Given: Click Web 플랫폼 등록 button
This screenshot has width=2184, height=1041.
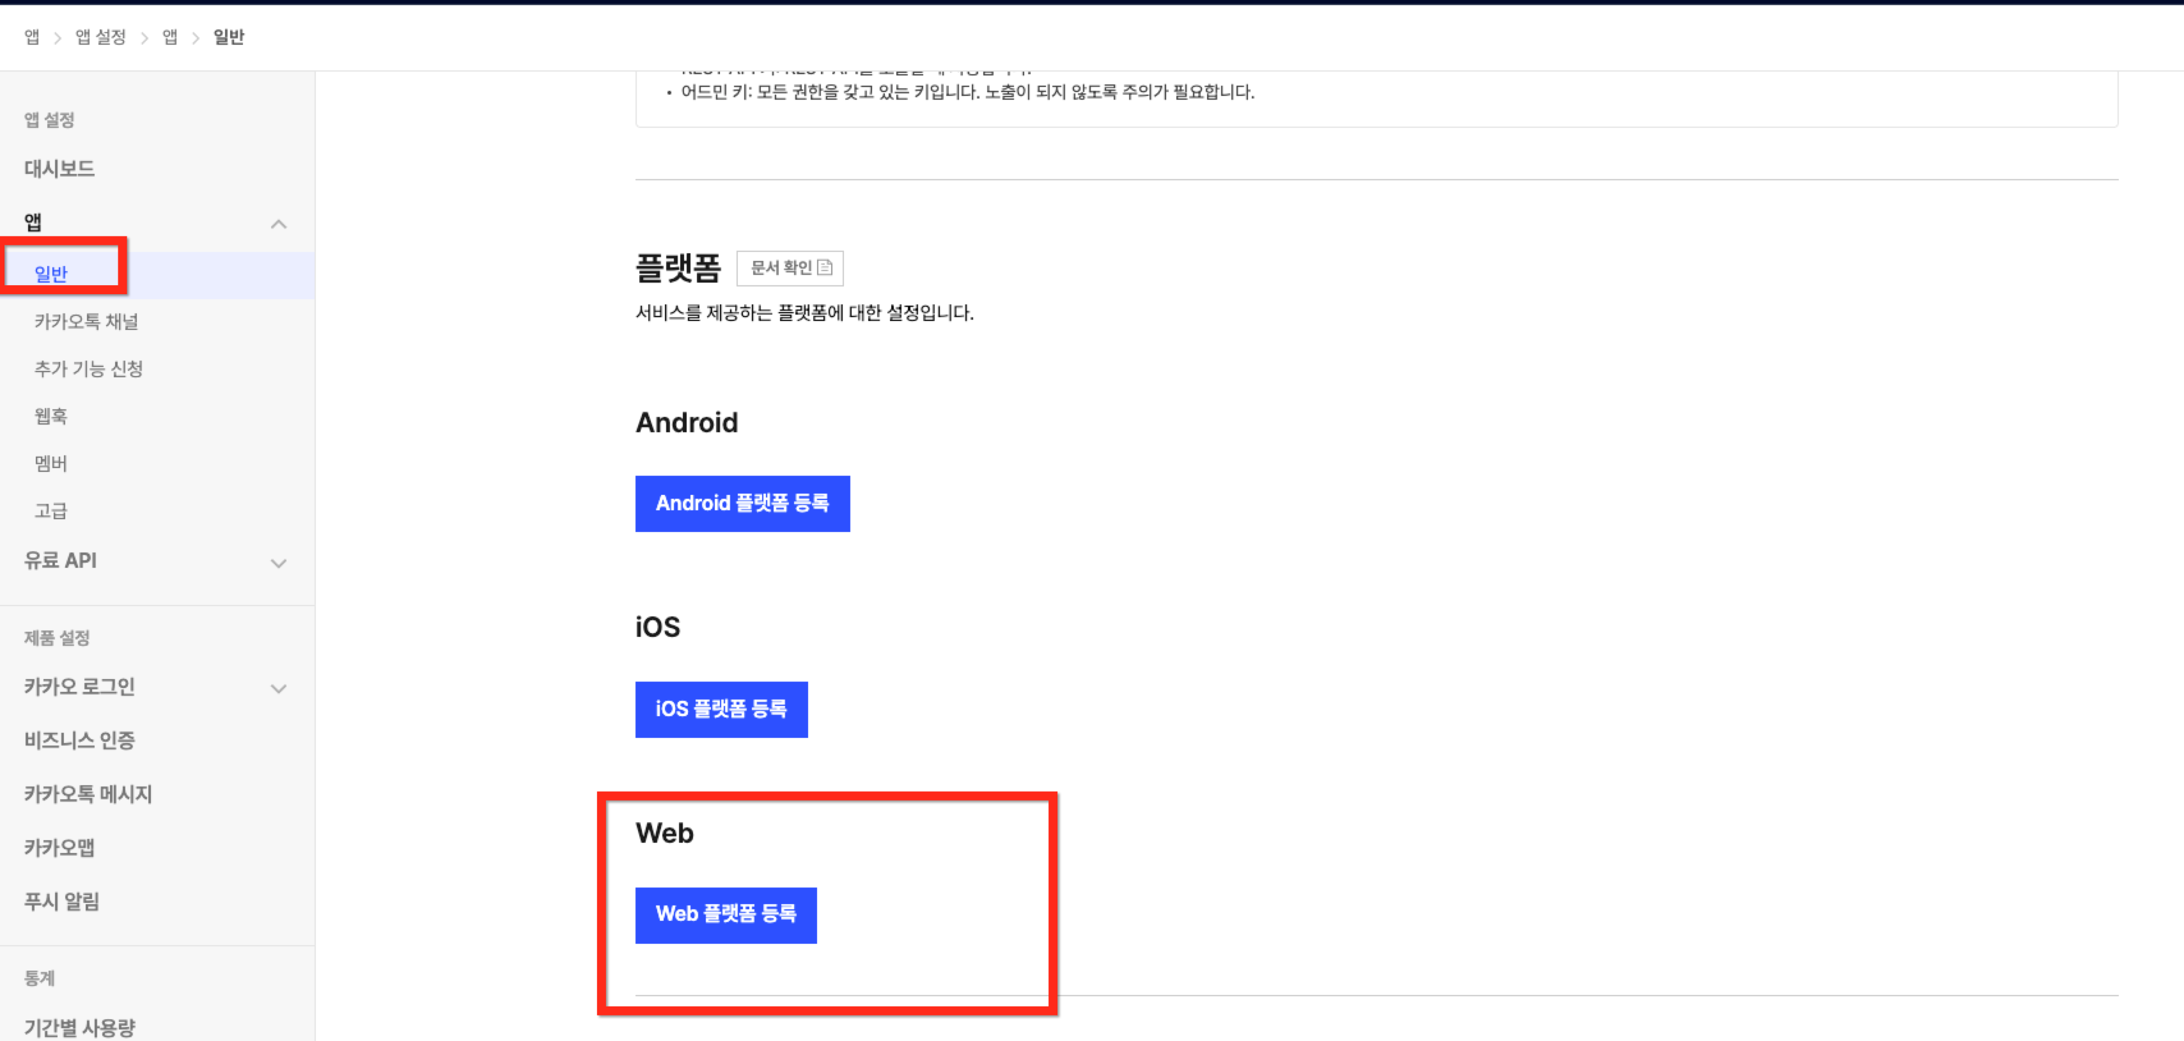Looking at the screenshot, I should [x=726, y=914].
